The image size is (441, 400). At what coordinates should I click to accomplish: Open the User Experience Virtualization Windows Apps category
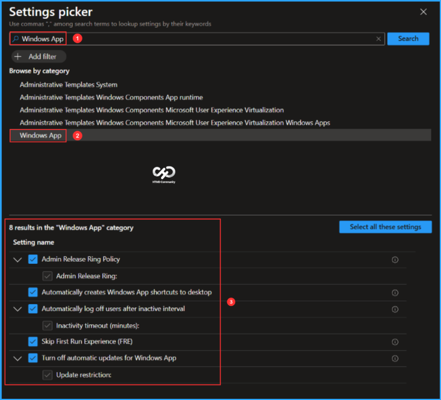point(175,122)
